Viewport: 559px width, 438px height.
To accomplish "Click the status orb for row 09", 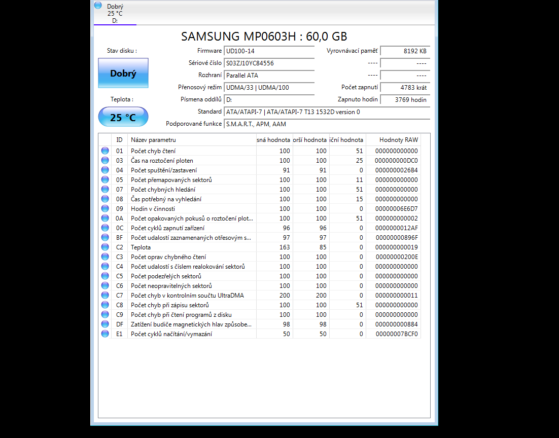I will (x=105, y=208).
